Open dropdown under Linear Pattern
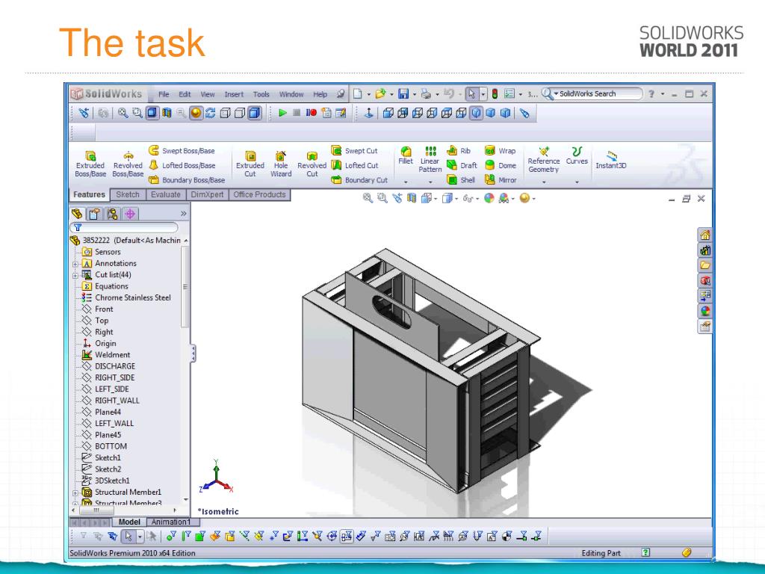This screenshot has height=574, width=765. (430, 182)
